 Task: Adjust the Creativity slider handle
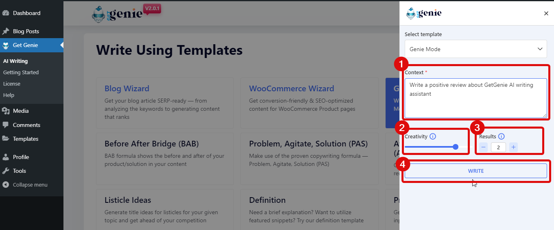(456, 147)
